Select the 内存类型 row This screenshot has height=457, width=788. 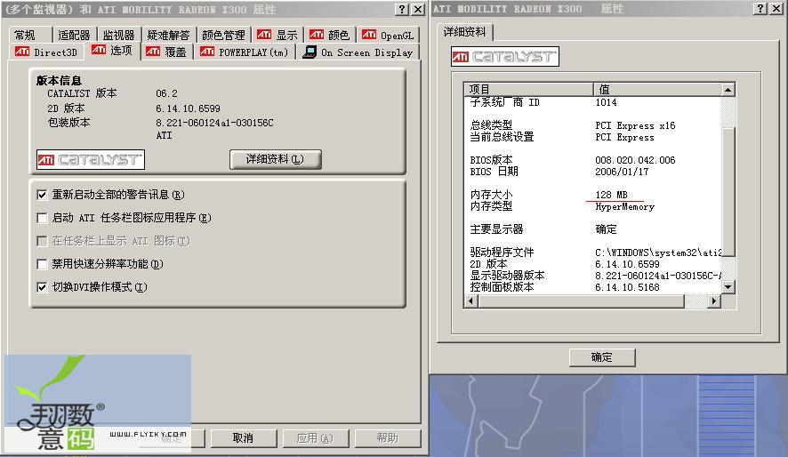click(593, 206)
